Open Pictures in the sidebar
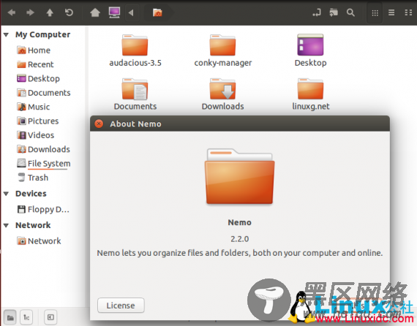Viewport: 417px width, 326px height. pos(38,121)
